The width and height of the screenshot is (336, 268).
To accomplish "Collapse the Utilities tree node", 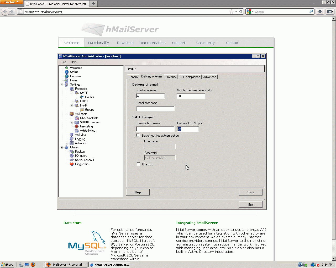I will [62, 147].
